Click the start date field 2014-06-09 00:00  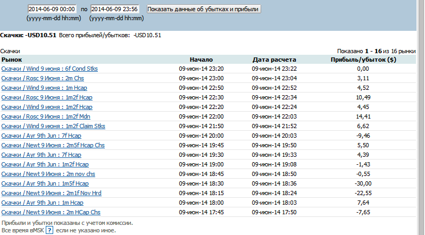52,9
